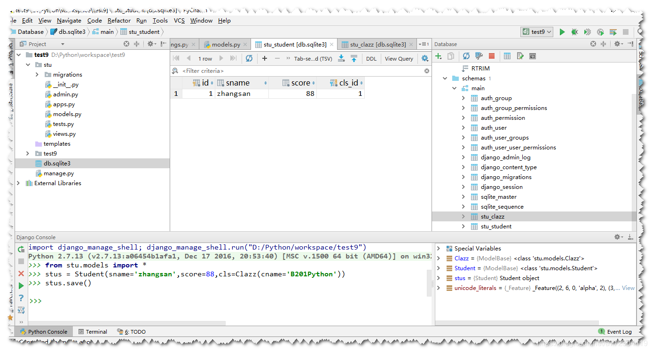Image resolution: width=652 pixels, height=352 pixels.
Task: Click the Run button to start test9
Action: tap(562, 31)
